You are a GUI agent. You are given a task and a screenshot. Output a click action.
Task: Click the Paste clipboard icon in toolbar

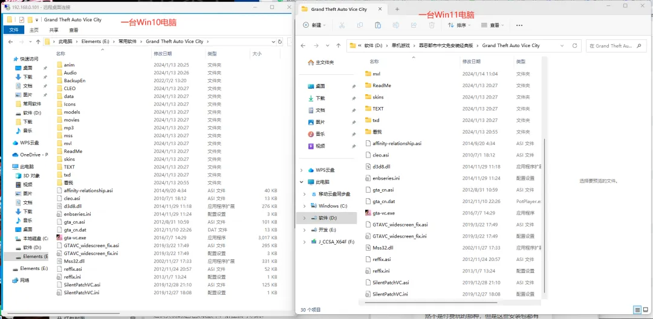click(x=378, y=25)
